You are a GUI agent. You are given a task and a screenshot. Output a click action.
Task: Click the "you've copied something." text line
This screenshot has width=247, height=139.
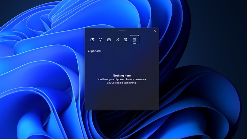[122, 83]
